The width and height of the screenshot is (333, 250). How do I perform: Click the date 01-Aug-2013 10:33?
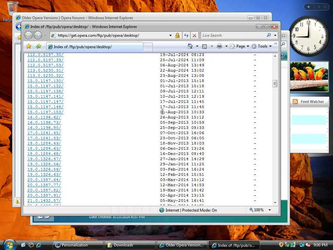182,112
